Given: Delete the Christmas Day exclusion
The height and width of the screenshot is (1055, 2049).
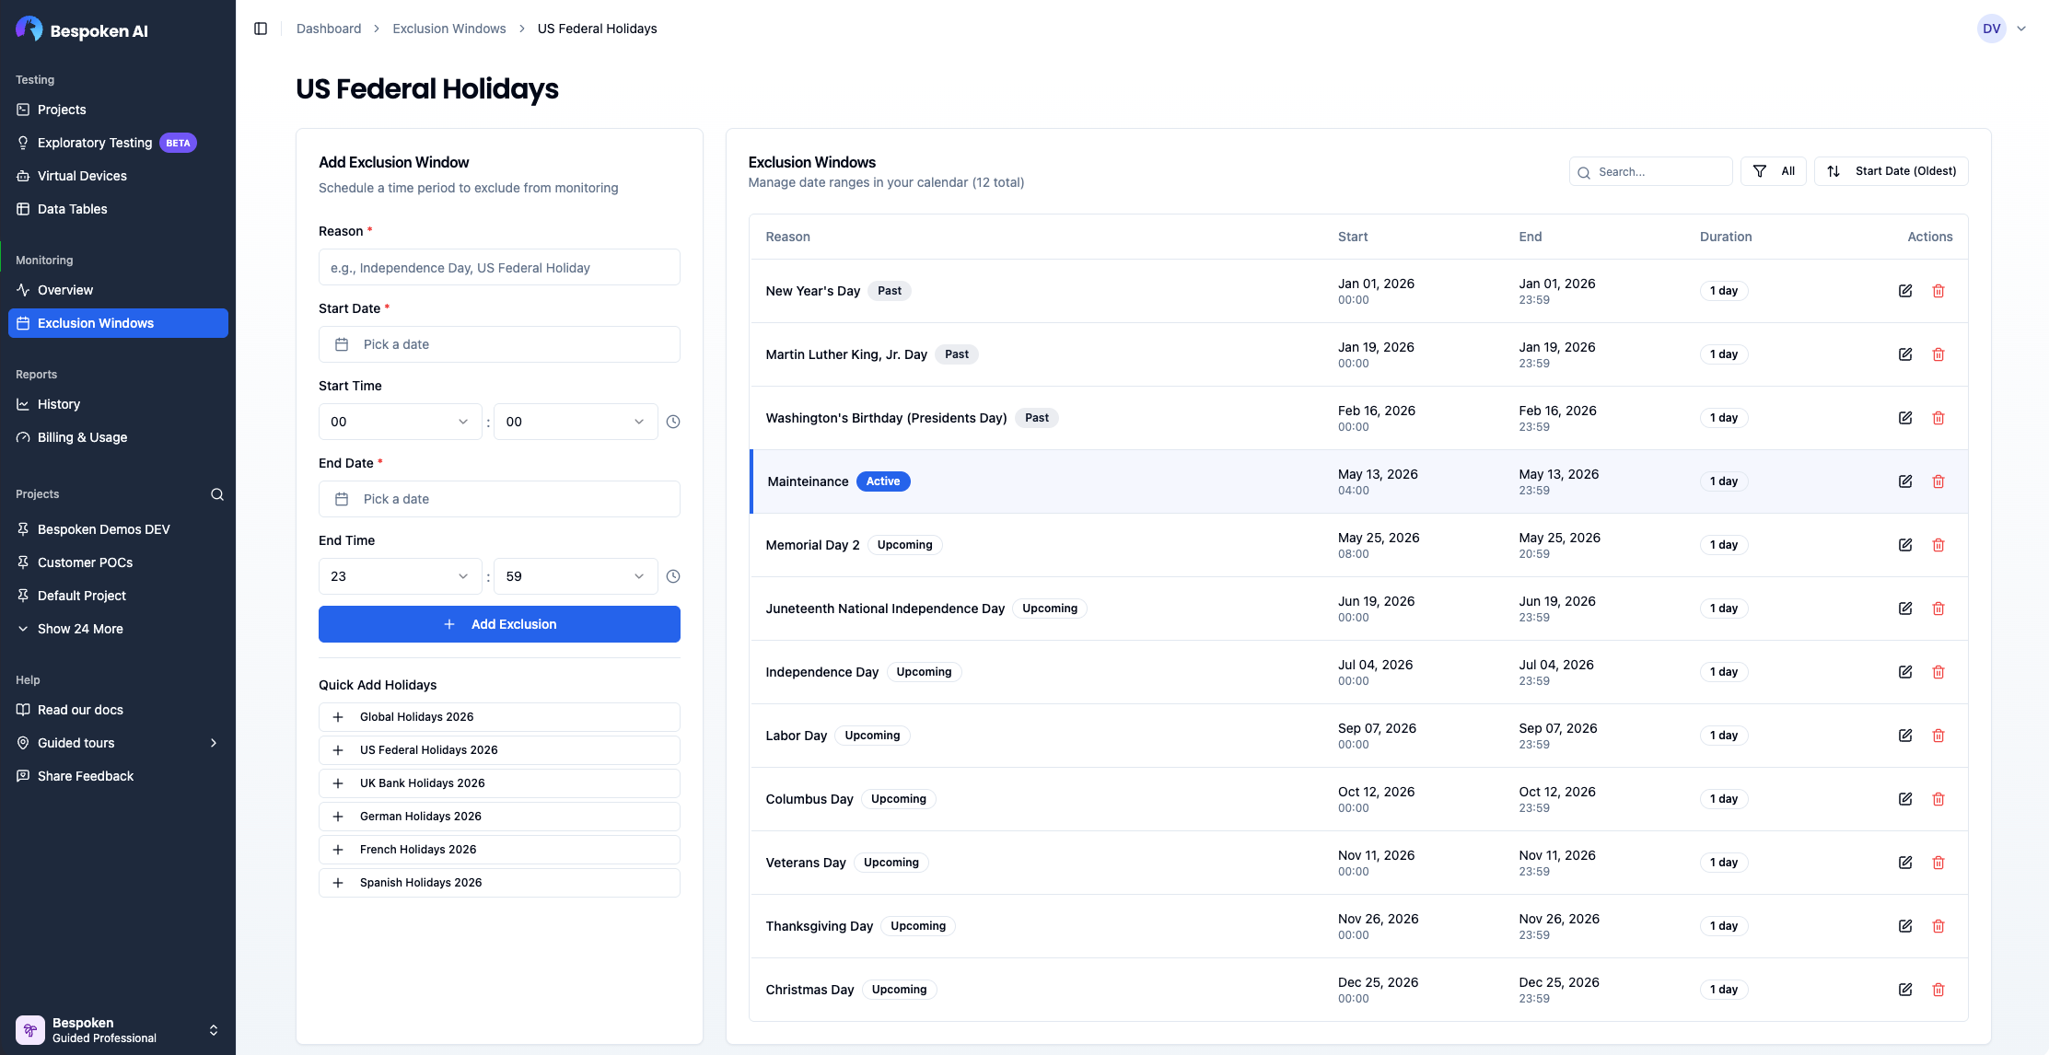Looking at the screenshot, I should coord(1938,990).
